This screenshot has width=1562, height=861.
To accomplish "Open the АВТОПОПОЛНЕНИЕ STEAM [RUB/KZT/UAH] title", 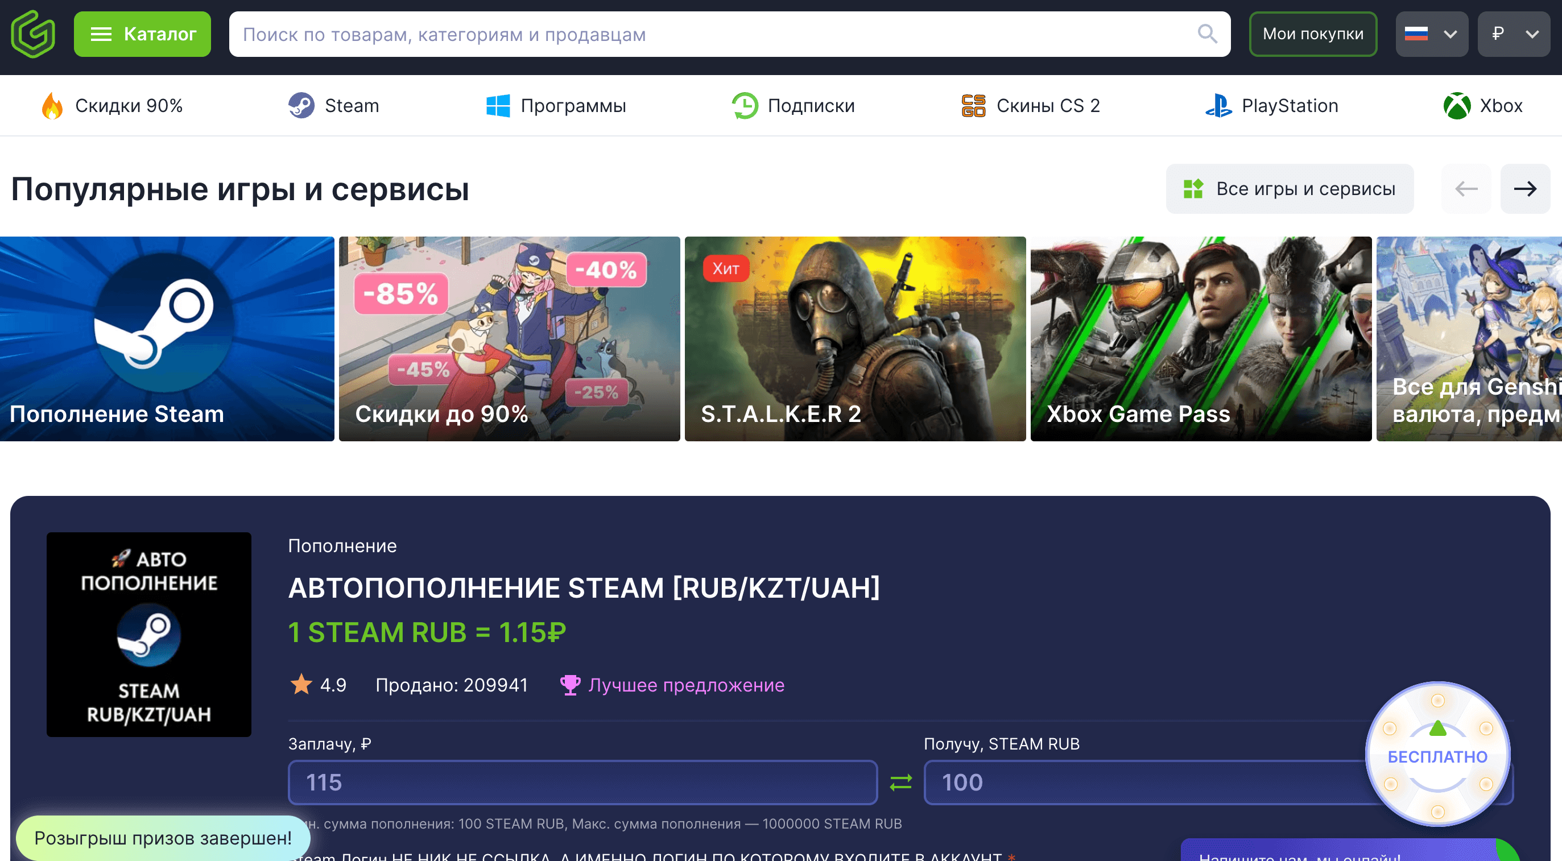I will click(584, 587).
